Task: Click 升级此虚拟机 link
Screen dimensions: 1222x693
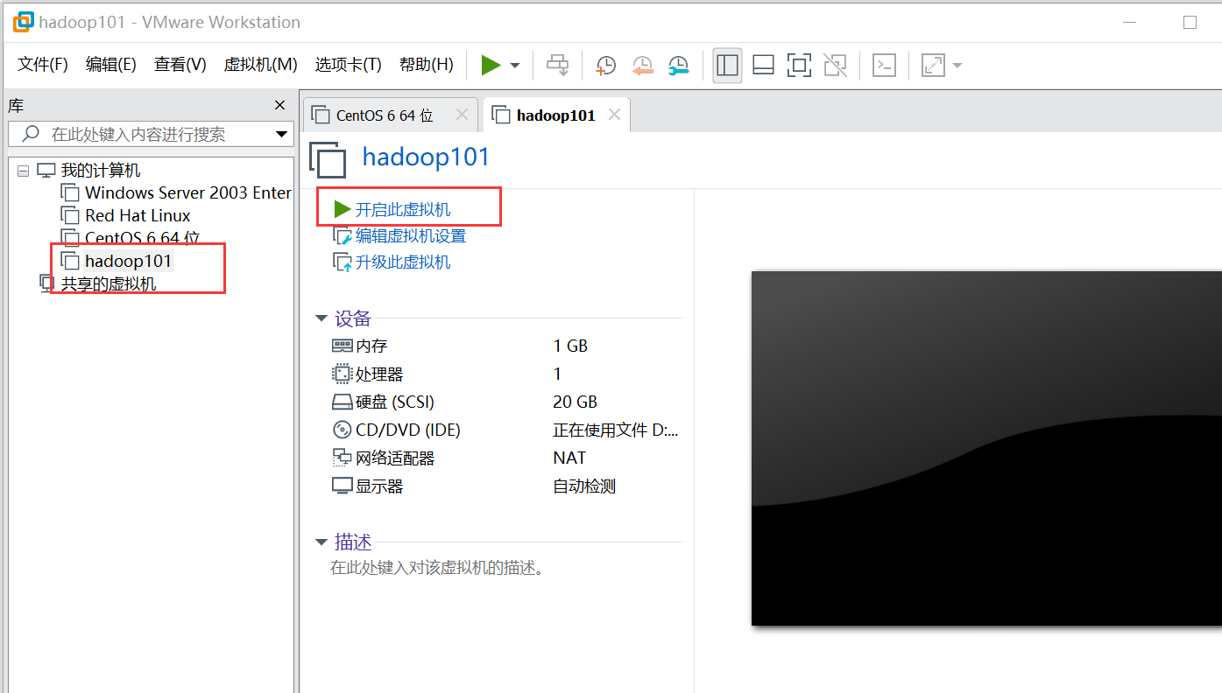Action: pos(402,262)
